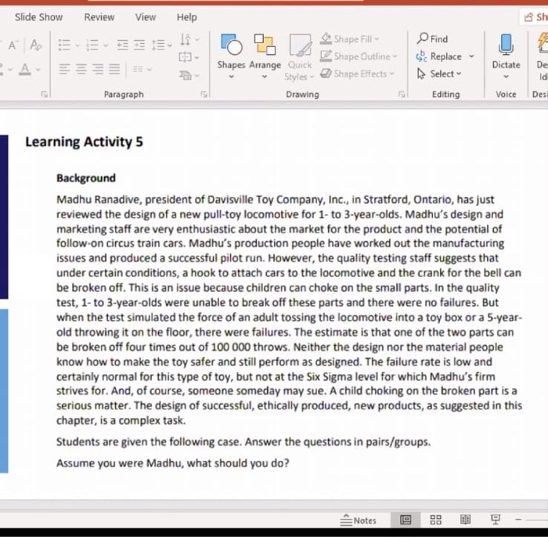
Task: Start Slide Show from status bar icon
Action: tap(496, 520)
